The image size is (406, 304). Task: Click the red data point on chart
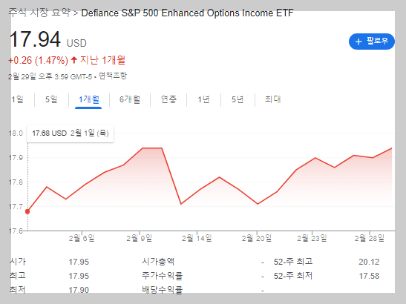coord(27,211)
